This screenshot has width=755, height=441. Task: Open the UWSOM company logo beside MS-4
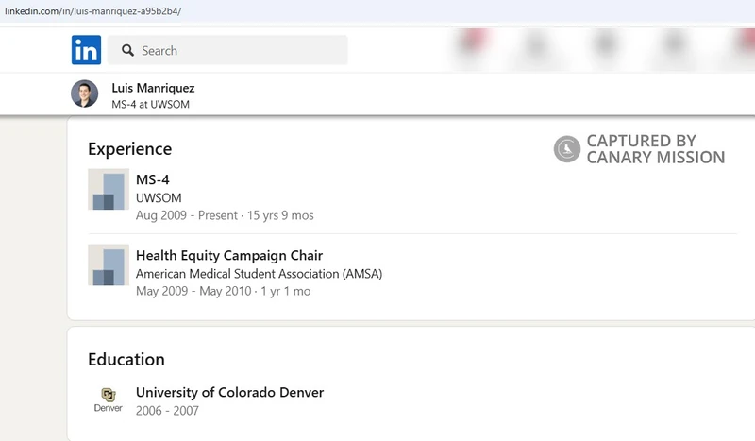pyautogui.click(x=109, y=190)
